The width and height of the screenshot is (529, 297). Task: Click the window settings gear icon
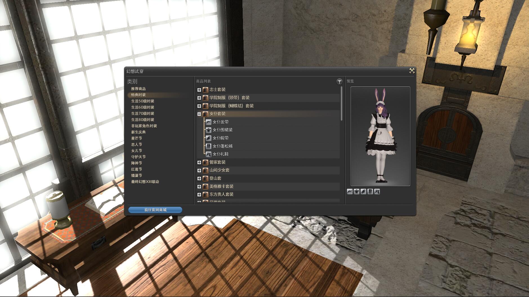tap(412, 71)
